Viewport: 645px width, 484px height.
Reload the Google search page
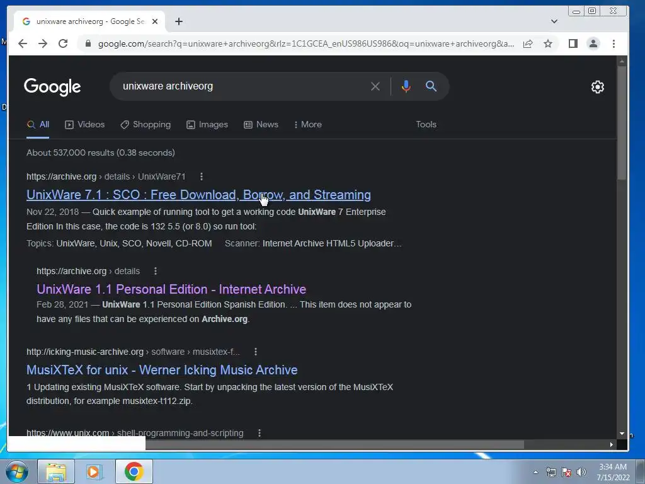click(x=63, y=43)
